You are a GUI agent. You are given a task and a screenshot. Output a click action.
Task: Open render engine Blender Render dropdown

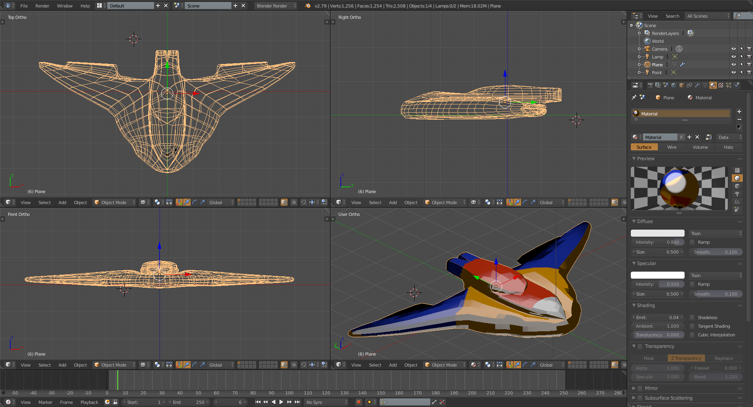[275, 5]
